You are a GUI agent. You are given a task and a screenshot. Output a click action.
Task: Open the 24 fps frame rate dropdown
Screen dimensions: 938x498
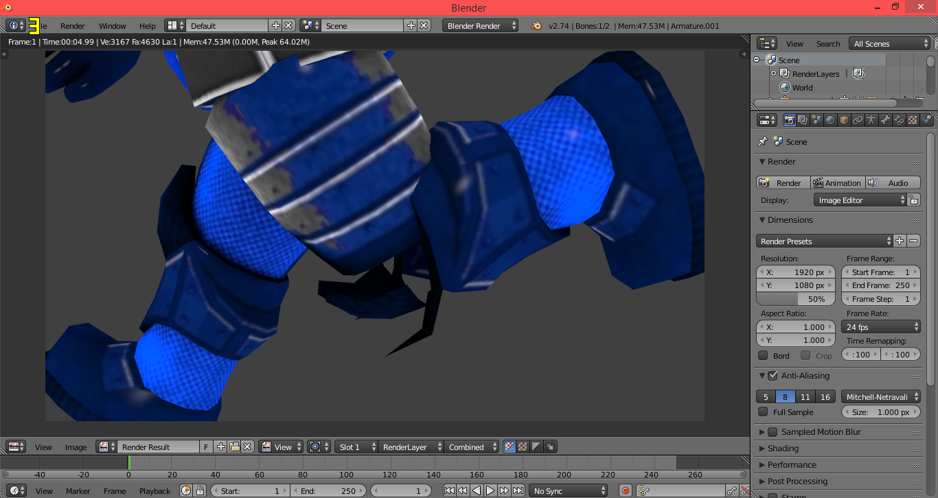click(x=880, y=327)
